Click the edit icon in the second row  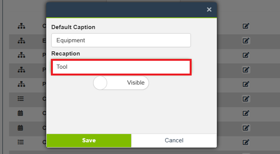click(x=246, y=41)
